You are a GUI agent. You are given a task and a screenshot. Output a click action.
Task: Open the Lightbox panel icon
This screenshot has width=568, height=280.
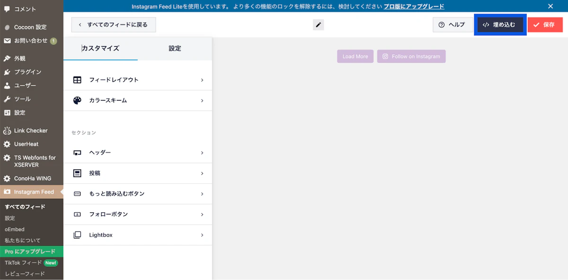77,235
